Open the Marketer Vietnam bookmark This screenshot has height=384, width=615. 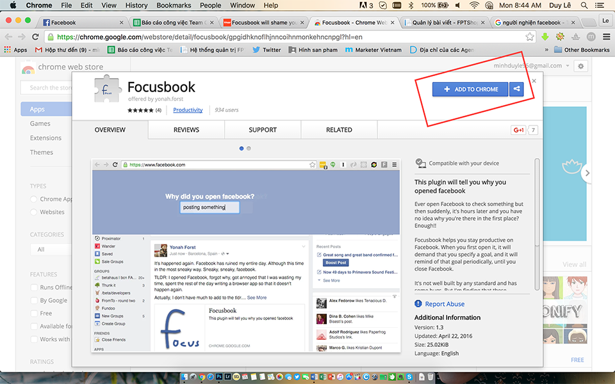click(x=373, y=50)
